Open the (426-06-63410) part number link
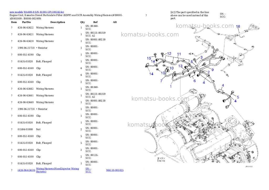The width and height of the screenshot is (269, 190). [27, 170]
